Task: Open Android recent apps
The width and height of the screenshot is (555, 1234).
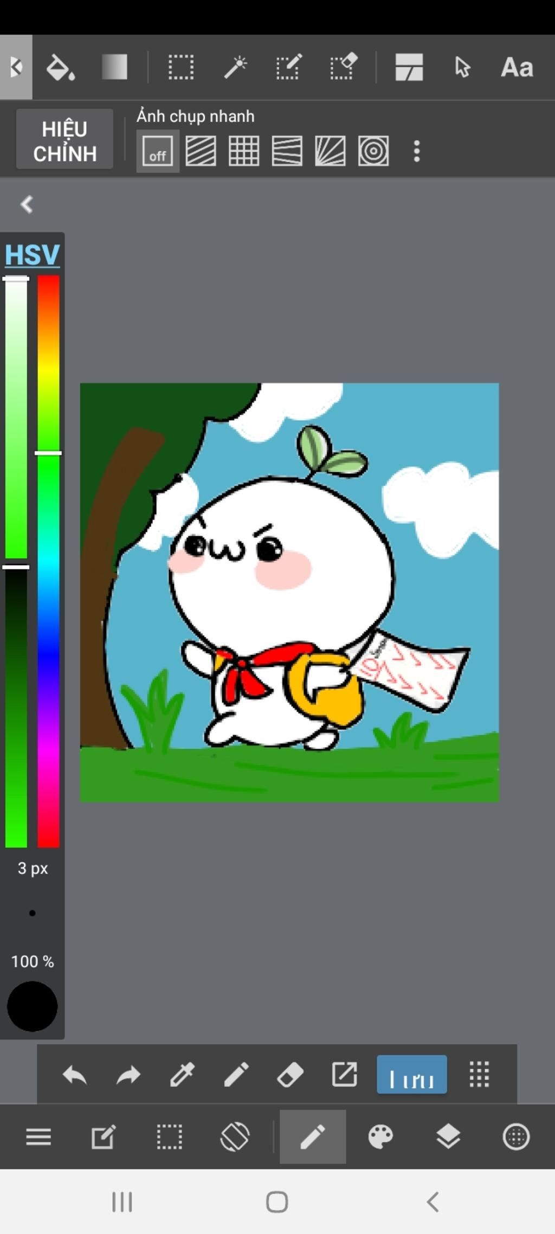Action: (x=122, y=1202)
